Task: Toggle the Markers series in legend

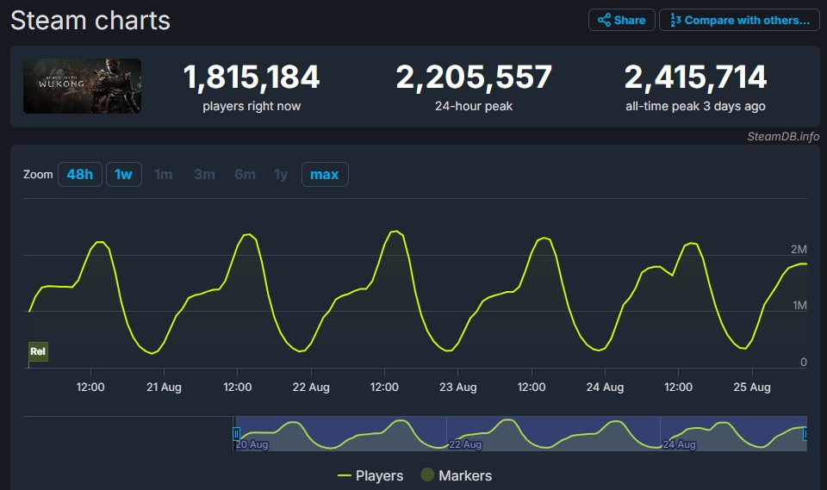Action: 457,475
